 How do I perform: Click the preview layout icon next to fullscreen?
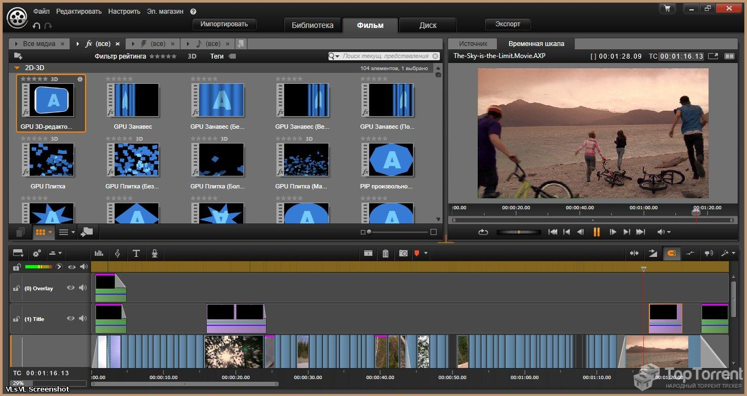(729, 56)
